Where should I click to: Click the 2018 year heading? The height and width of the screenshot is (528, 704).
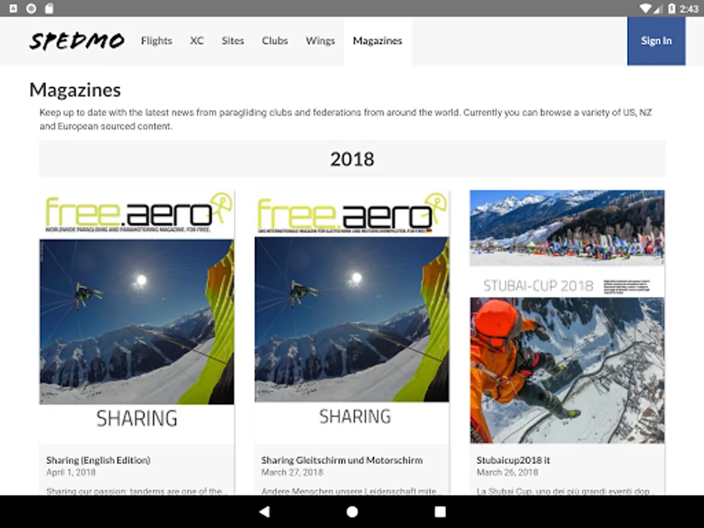click(x=352, y=159)
